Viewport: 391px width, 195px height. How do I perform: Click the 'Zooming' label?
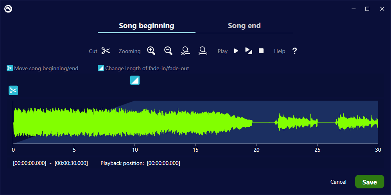click(130, 51)
